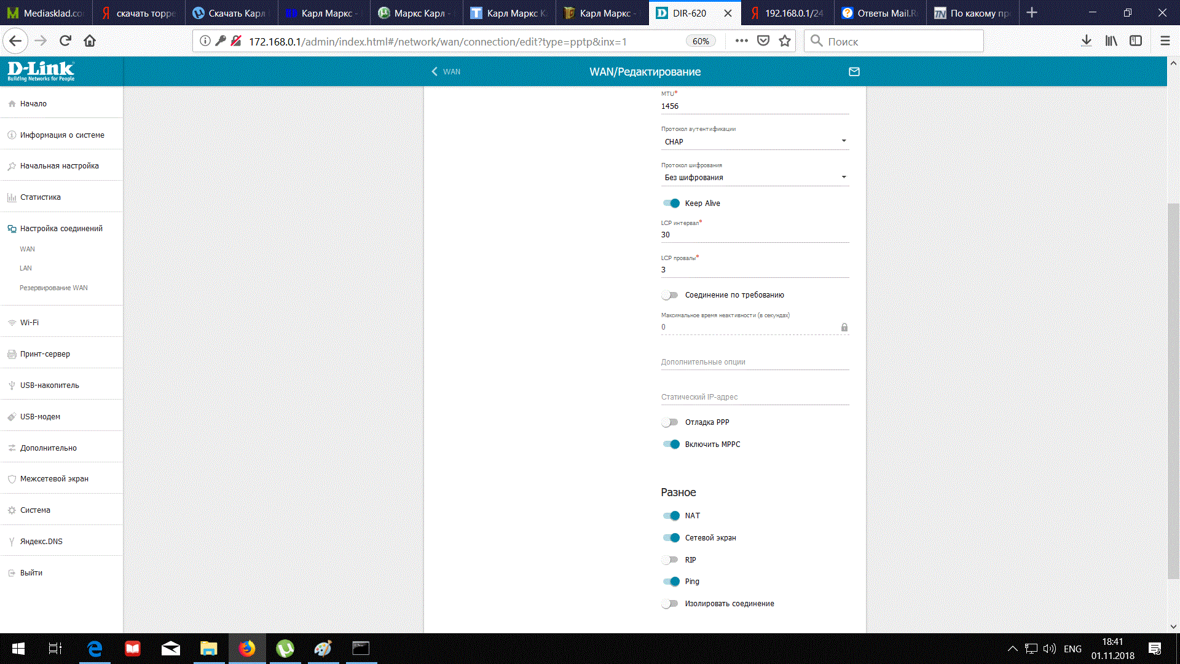This screenshot has height=664, width=1180.
Task: Open authentication protocol CHAP dropdown
Action: [755, 142]
